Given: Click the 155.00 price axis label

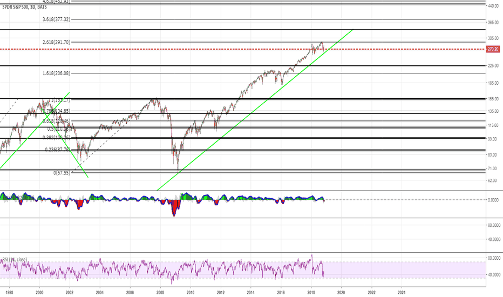Looking at the screenshot, I should (493, 99).
